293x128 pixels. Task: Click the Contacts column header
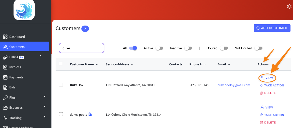tap(176, 64)
